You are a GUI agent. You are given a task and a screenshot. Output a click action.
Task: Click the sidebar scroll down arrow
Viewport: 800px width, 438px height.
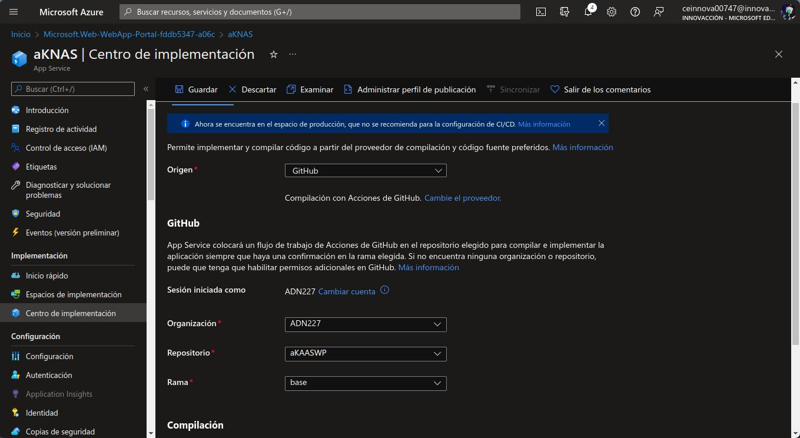[151, 433]
